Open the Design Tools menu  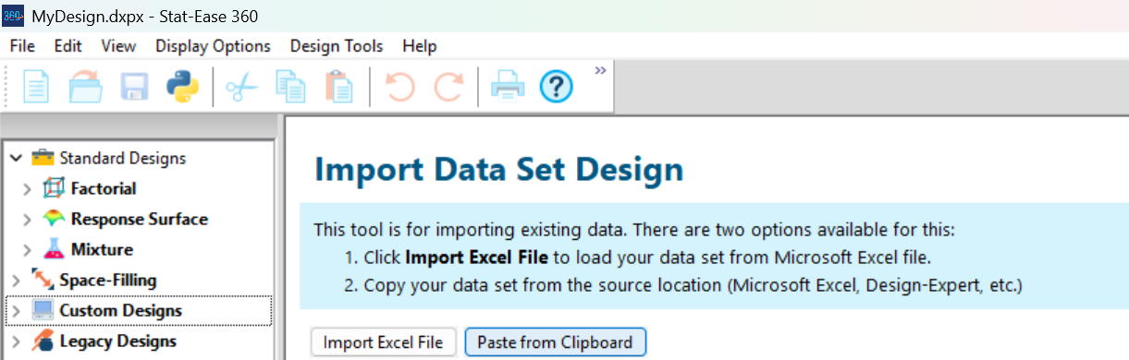tap(337, 46)
